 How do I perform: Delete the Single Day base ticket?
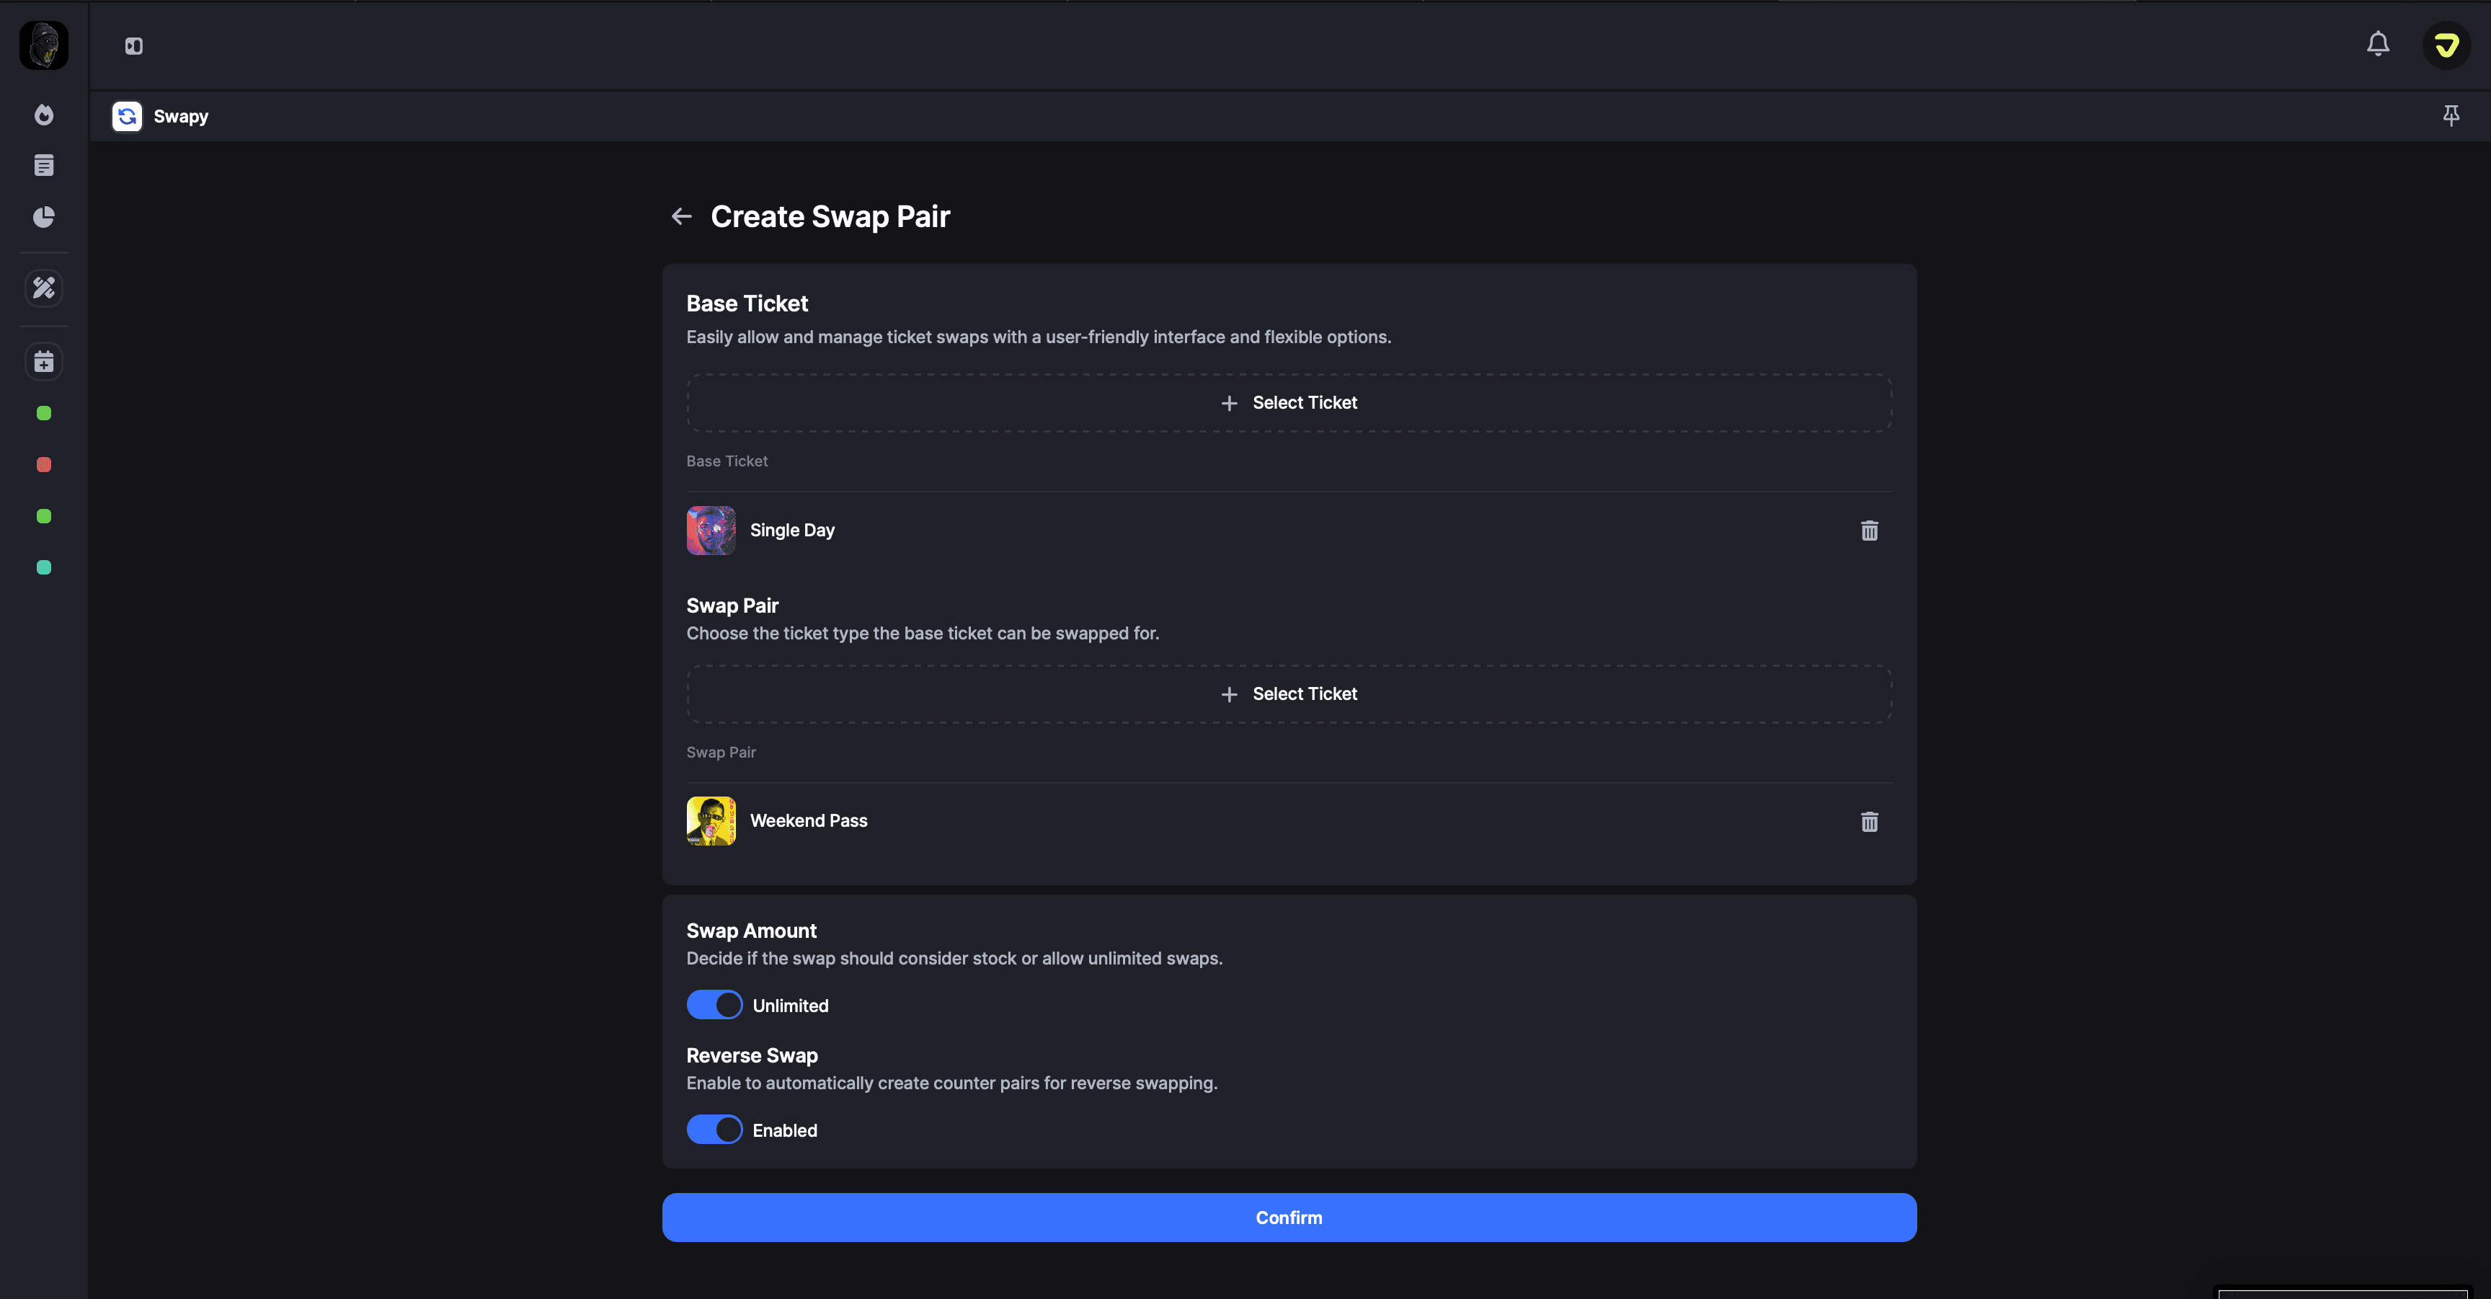tap(1869, 530)
